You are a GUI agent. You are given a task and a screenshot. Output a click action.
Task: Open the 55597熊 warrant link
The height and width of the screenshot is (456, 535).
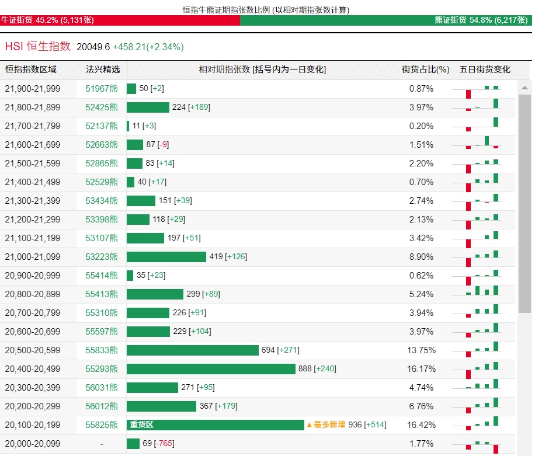(x=102, y=332)
